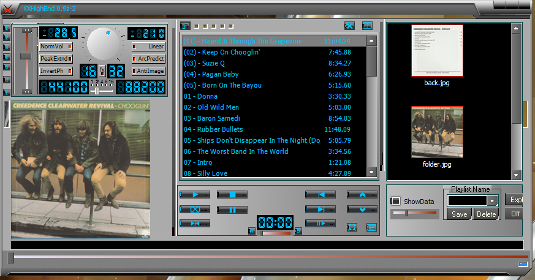Click the Pause button
This screenshot has width=535, height=280.
pyautogui.click(x=232, y=210)
